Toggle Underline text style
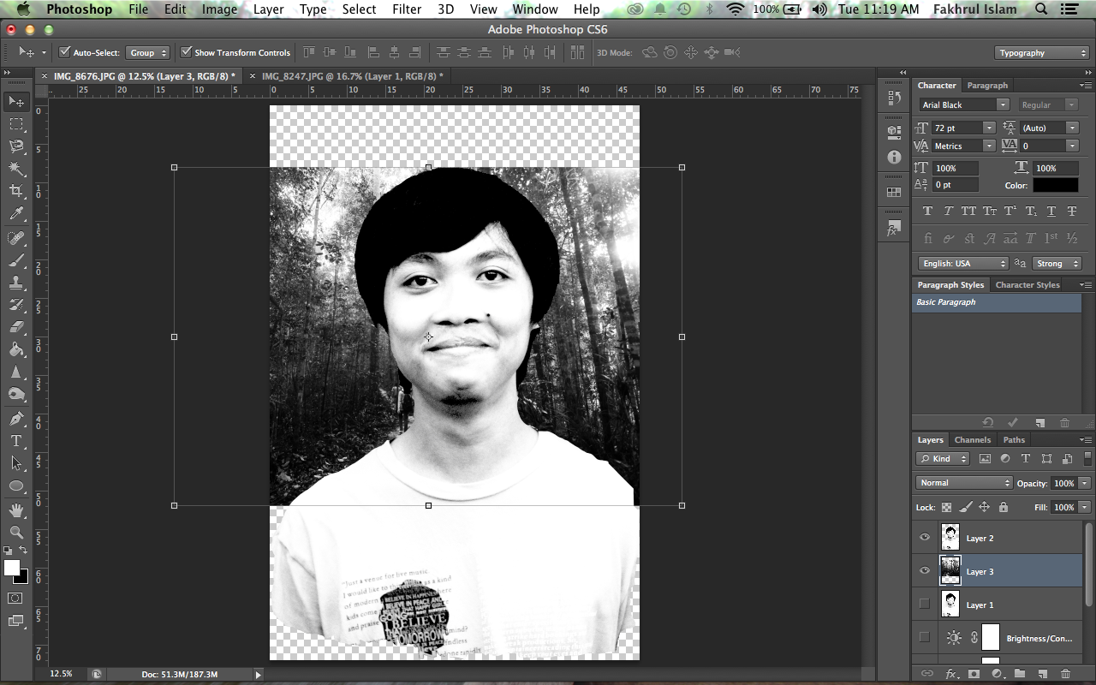The width and height of the screenshot is (1096, 685). click(1051, 211)
